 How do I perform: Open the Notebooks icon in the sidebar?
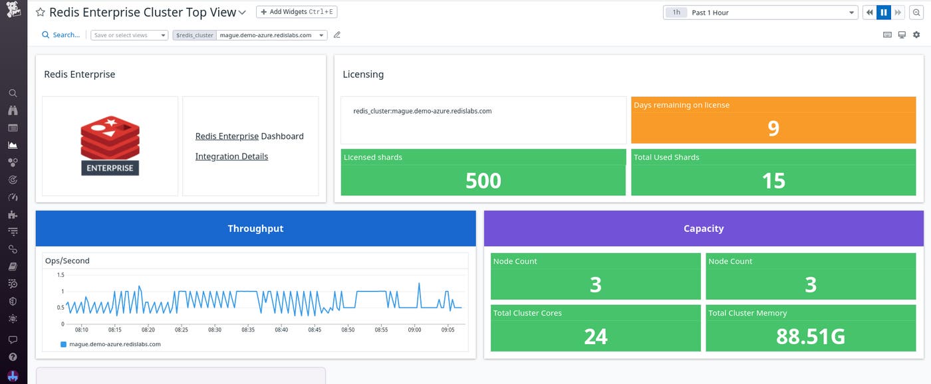point(13,266)
